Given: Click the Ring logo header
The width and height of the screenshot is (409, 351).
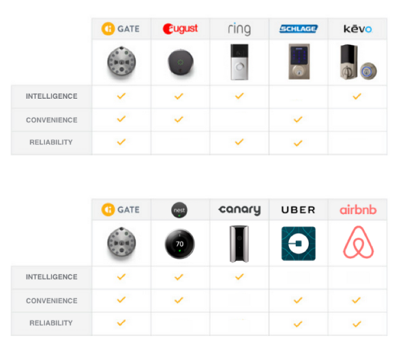Looking at the screenshot, I should pyautogui.click(x=239, y=29).
